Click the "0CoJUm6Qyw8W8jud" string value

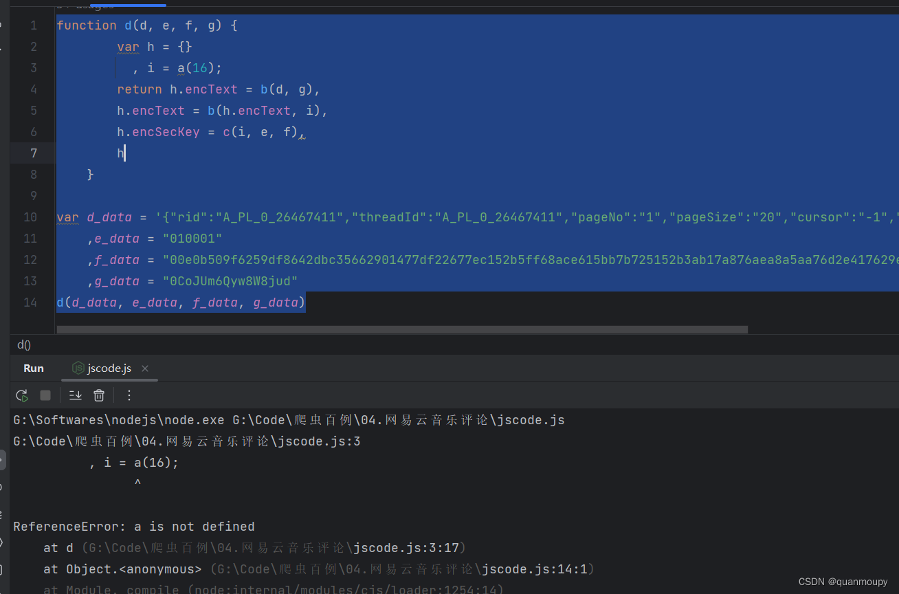click(230, 281)
